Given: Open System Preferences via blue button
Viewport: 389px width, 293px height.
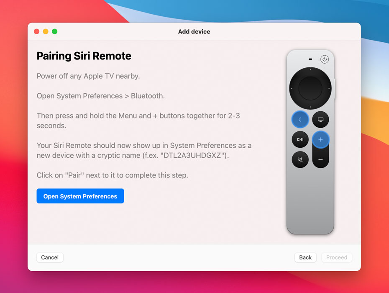Looking at the screenshot, I should pos(80,196).
